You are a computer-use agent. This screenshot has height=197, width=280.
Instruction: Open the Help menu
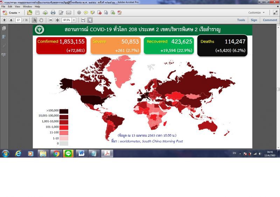(37, 6)
